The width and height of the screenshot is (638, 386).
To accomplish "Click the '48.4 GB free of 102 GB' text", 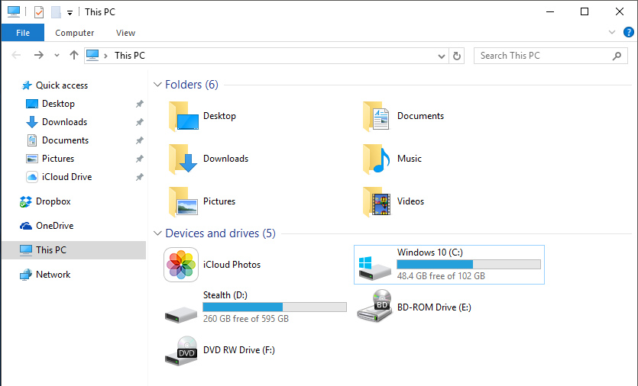I will [441, 276].
